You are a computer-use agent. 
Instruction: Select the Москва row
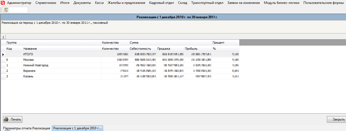point(120,60)
